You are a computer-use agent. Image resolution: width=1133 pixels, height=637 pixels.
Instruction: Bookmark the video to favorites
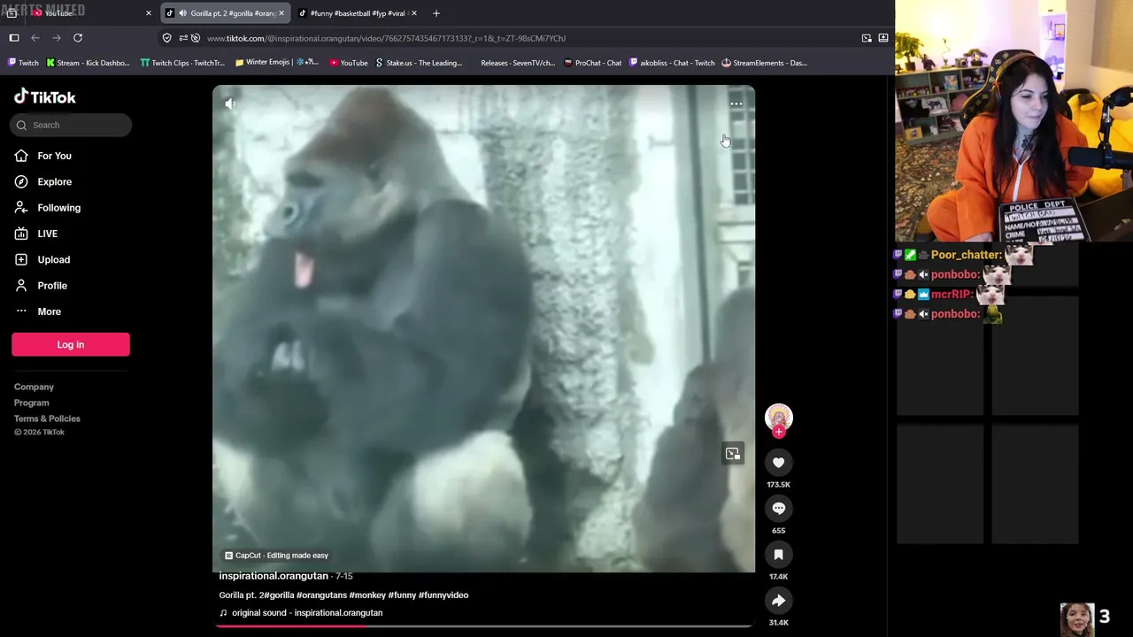click(x=778, y=555)
